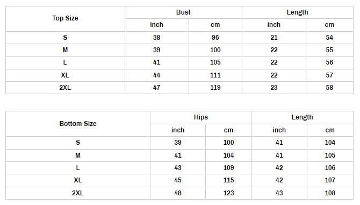Click bust value 105 cm for size L
360x205 pixels.
pyautogui.click(x=215, y=62)
